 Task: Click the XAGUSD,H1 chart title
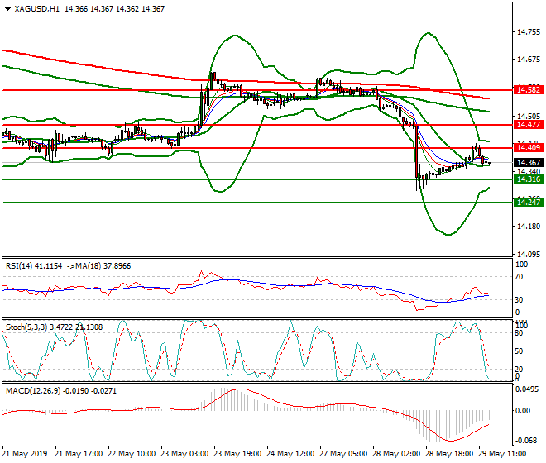36,9
